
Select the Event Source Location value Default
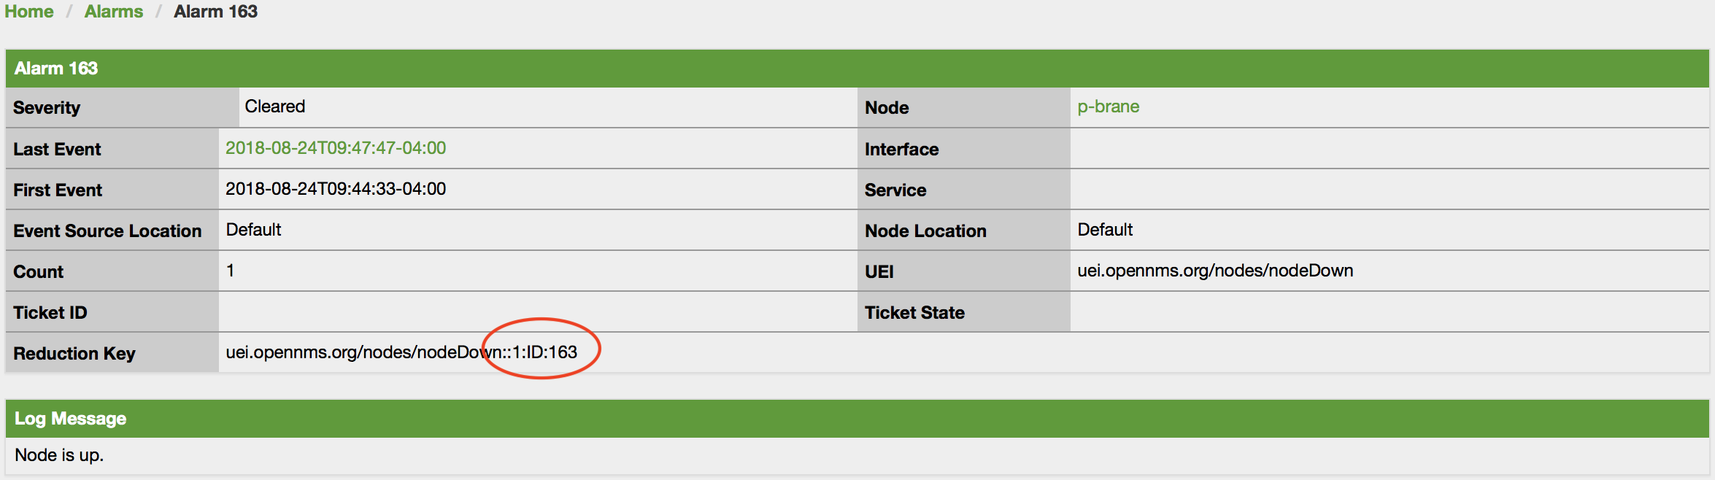253,229
